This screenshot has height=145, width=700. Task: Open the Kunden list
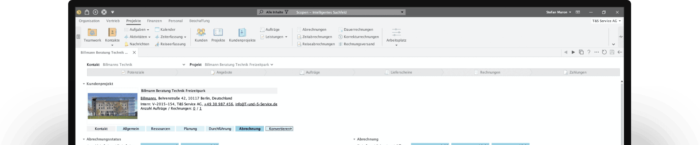coord(201,35)
